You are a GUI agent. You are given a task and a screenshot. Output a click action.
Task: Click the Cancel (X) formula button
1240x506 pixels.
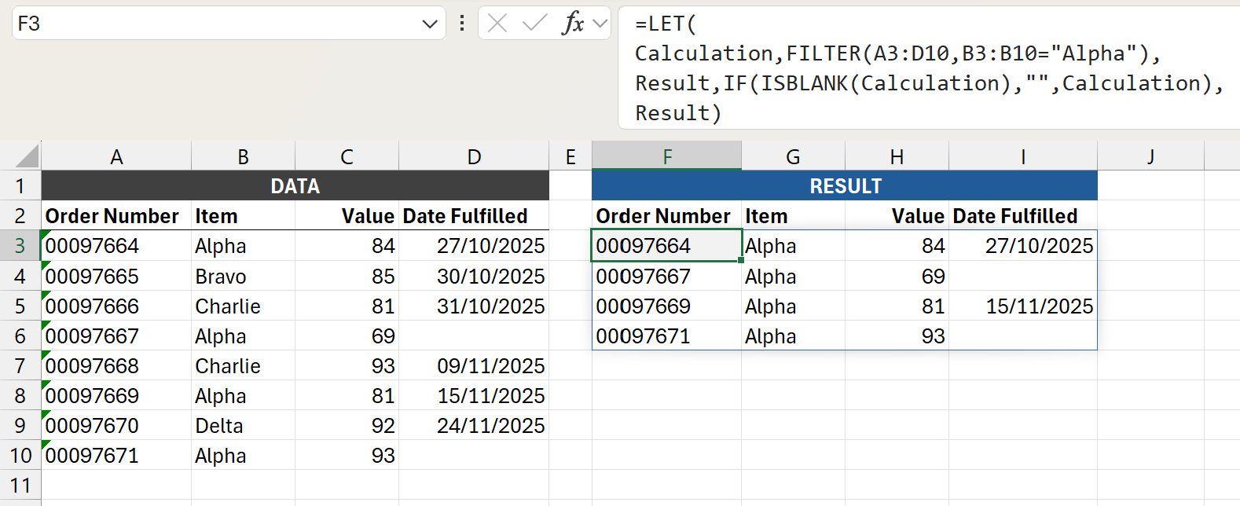(x=497, y=24)
